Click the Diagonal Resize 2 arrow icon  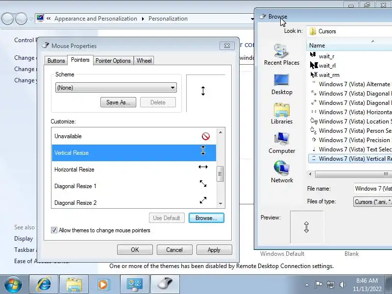203,200
